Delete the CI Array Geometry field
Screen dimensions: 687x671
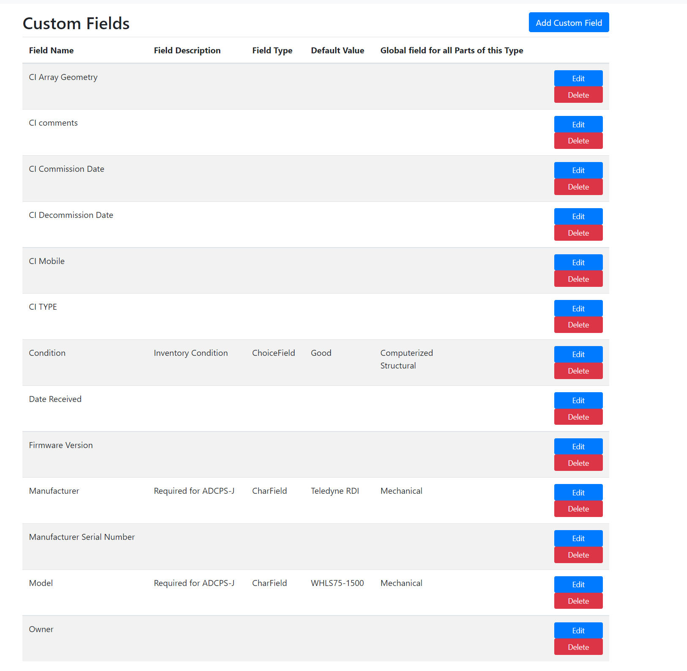pyautogui.click(x=578, y=94)
